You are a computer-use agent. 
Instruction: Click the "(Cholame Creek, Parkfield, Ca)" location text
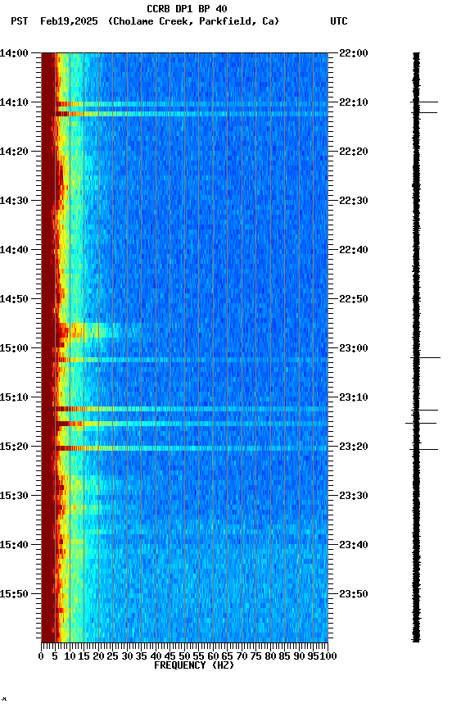(x=193, y=21)
